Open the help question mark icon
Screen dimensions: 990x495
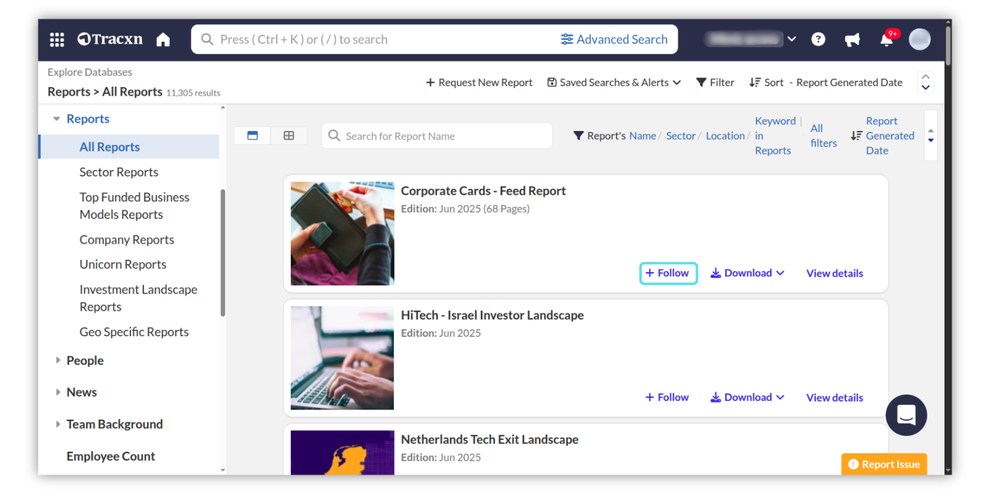[x=818, y=40]
